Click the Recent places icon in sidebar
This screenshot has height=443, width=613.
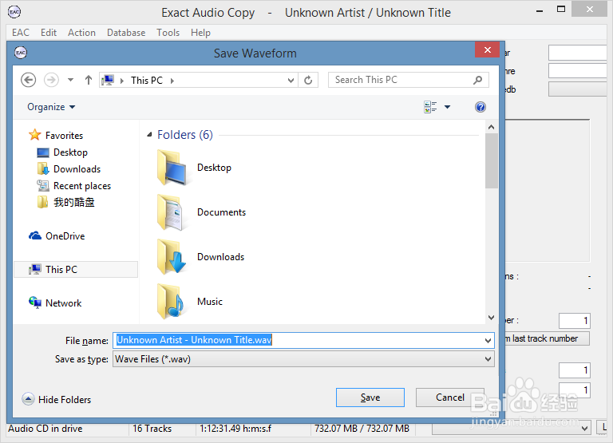point(42,185)
